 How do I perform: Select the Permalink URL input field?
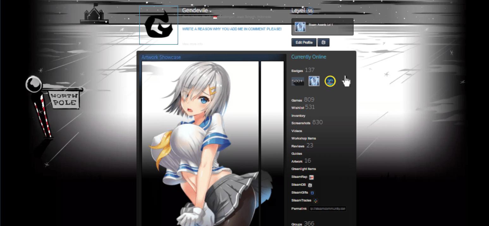(327, 209)
